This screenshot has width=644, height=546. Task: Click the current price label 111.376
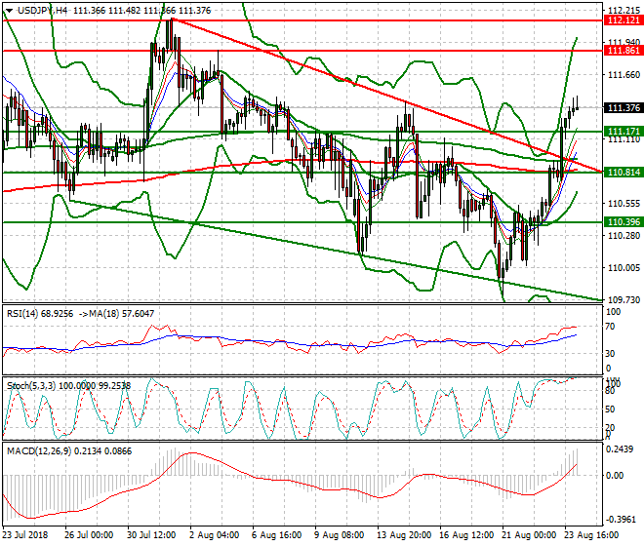[624, 108]
